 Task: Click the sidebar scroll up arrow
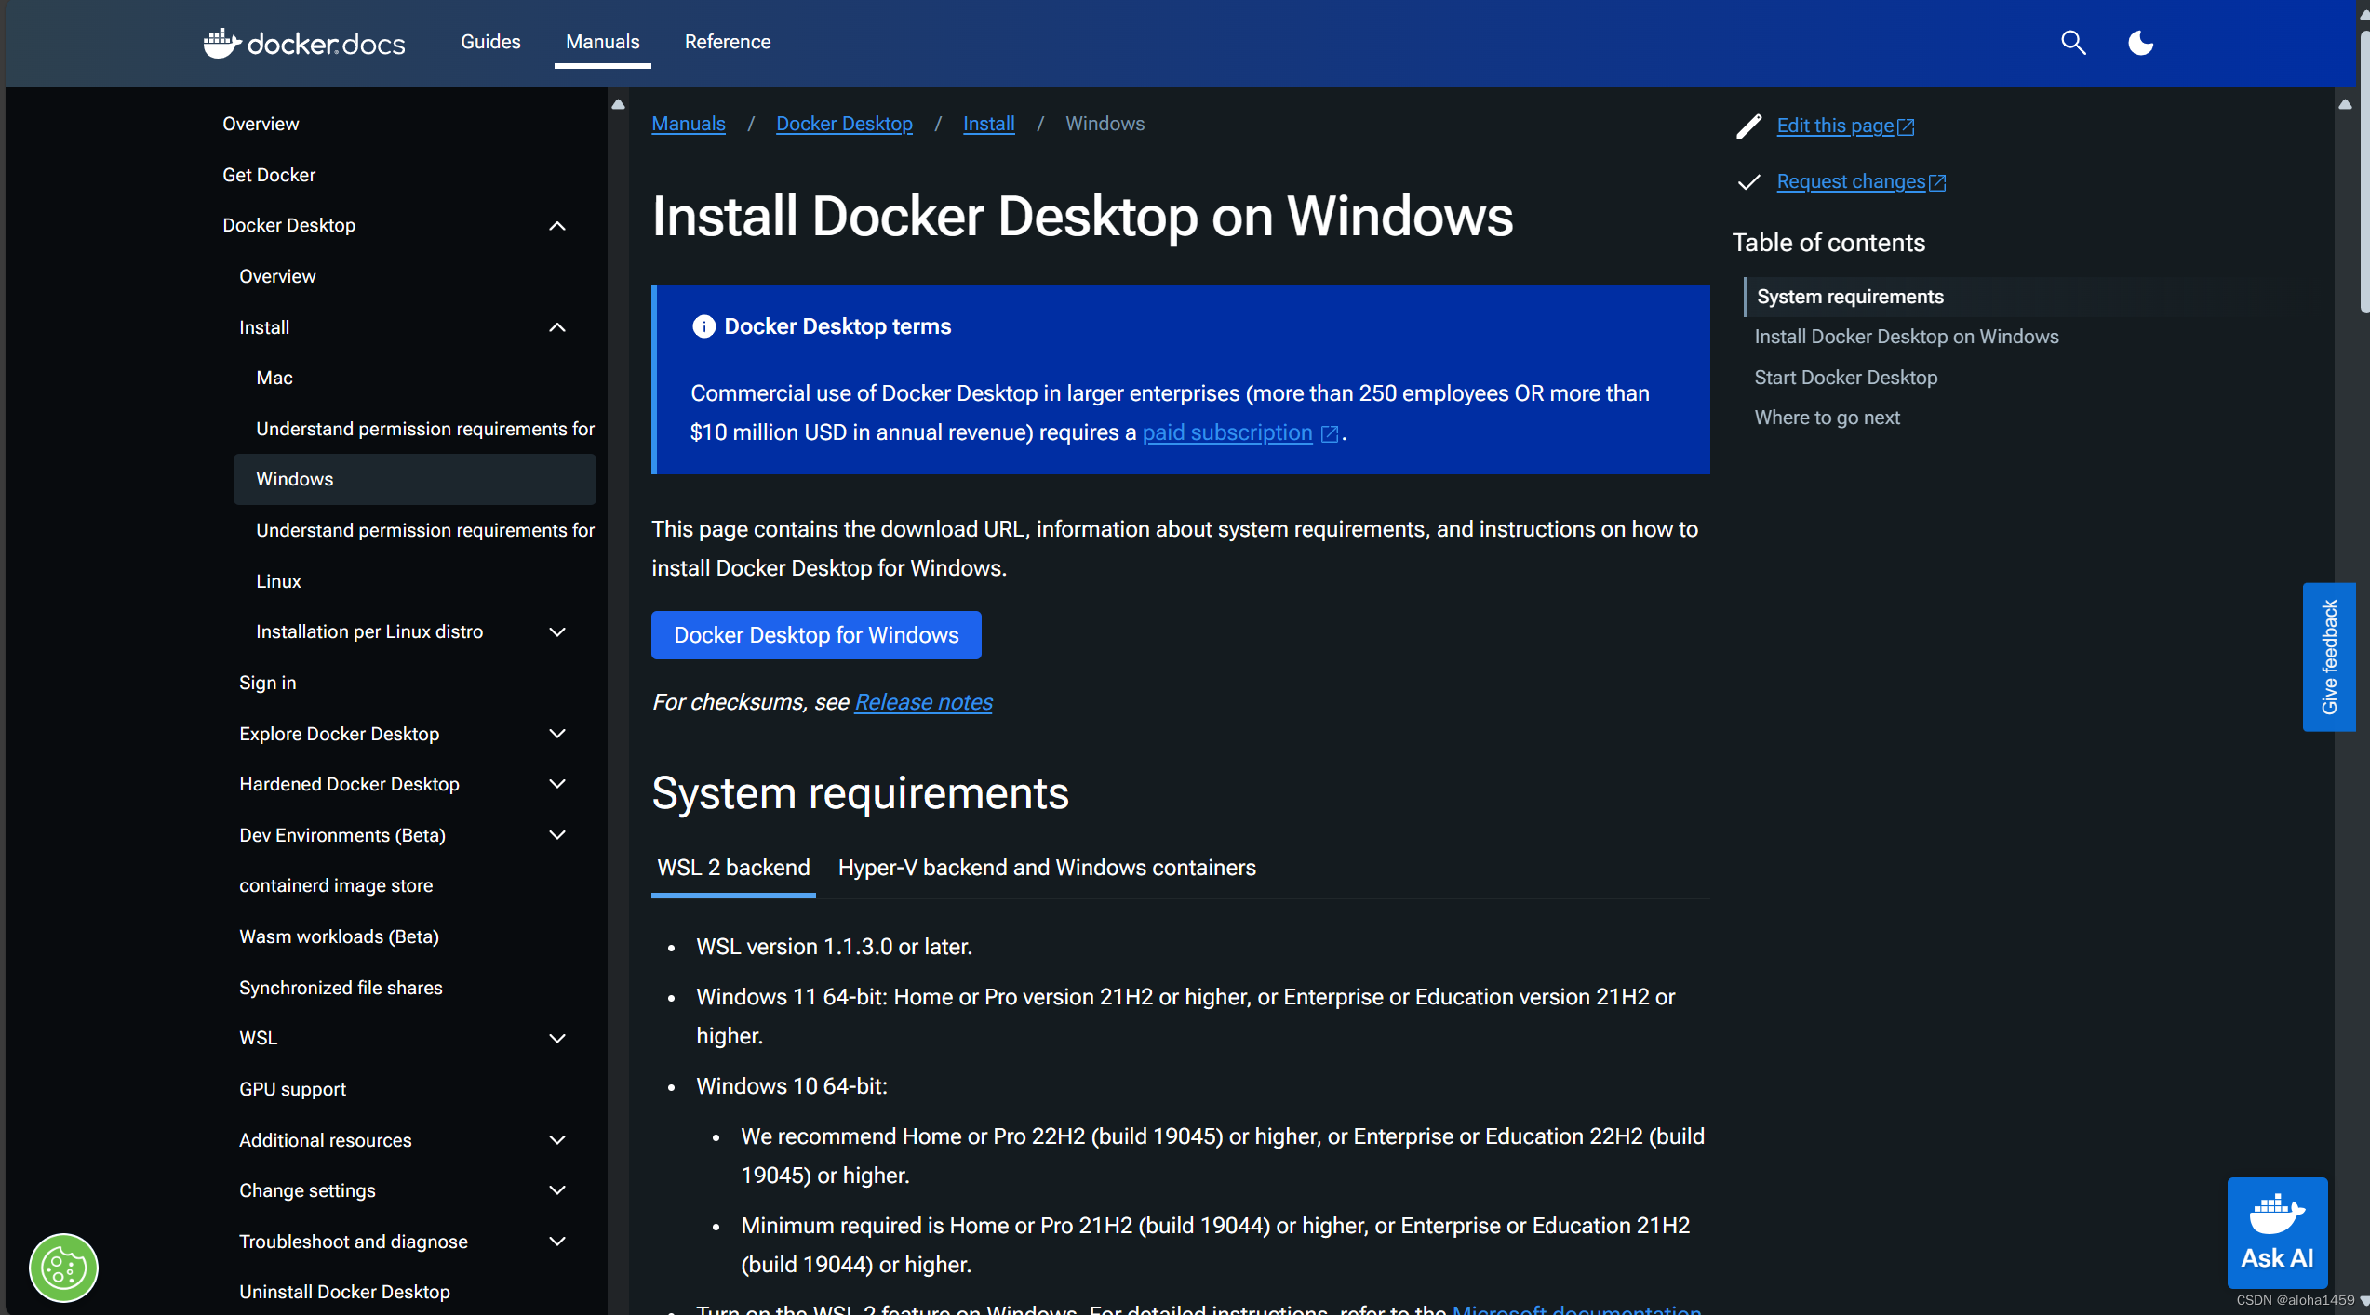pyautogui.click(x=618, y=104)
